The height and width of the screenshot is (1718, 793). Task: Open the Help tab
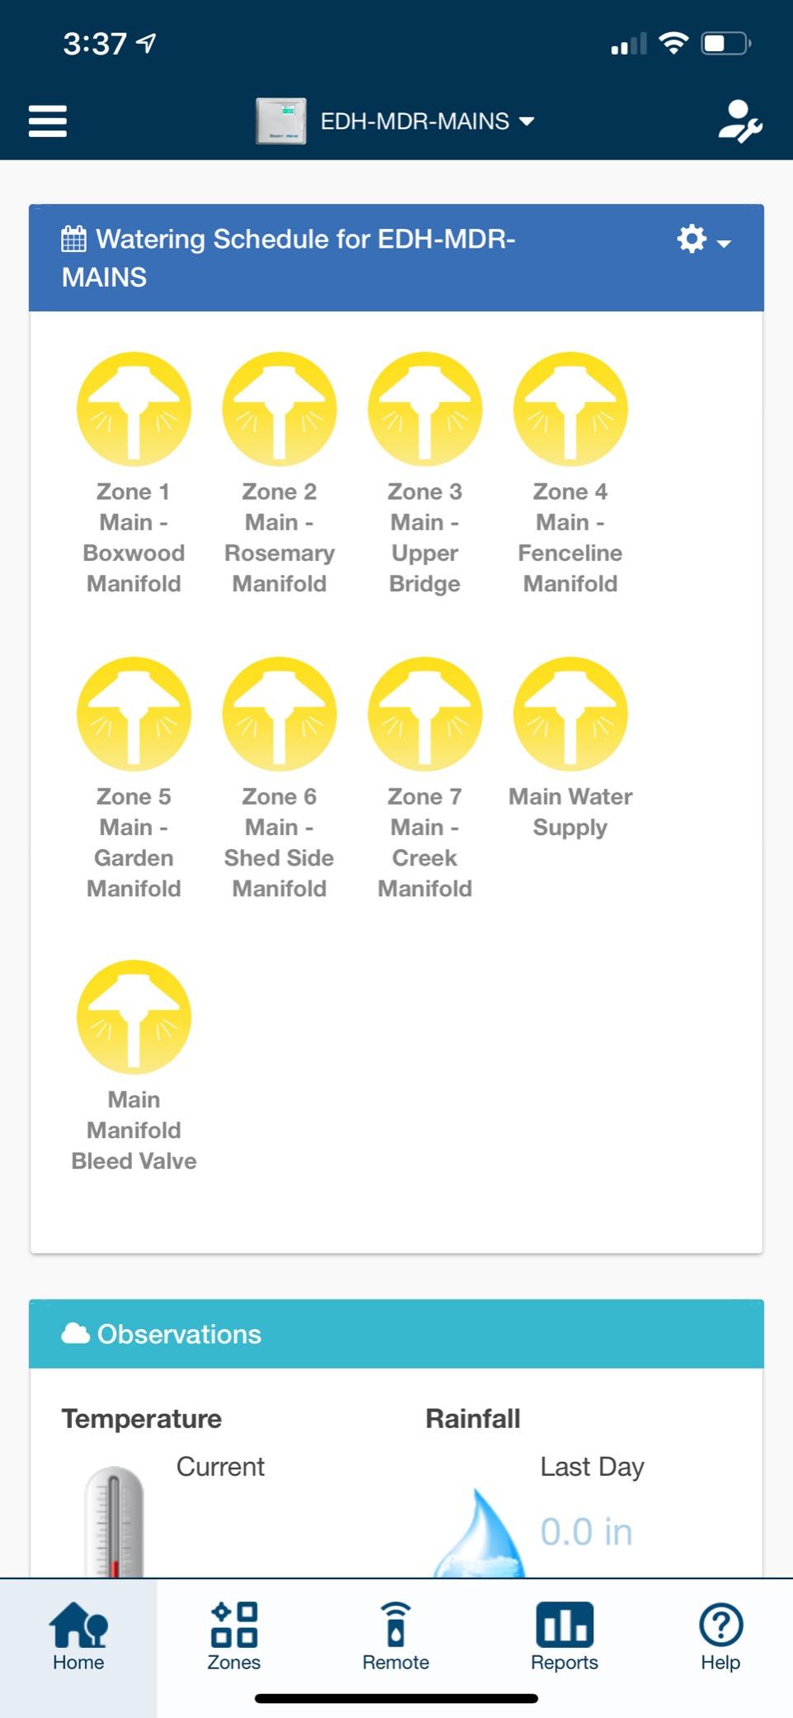click(720, 1636)
